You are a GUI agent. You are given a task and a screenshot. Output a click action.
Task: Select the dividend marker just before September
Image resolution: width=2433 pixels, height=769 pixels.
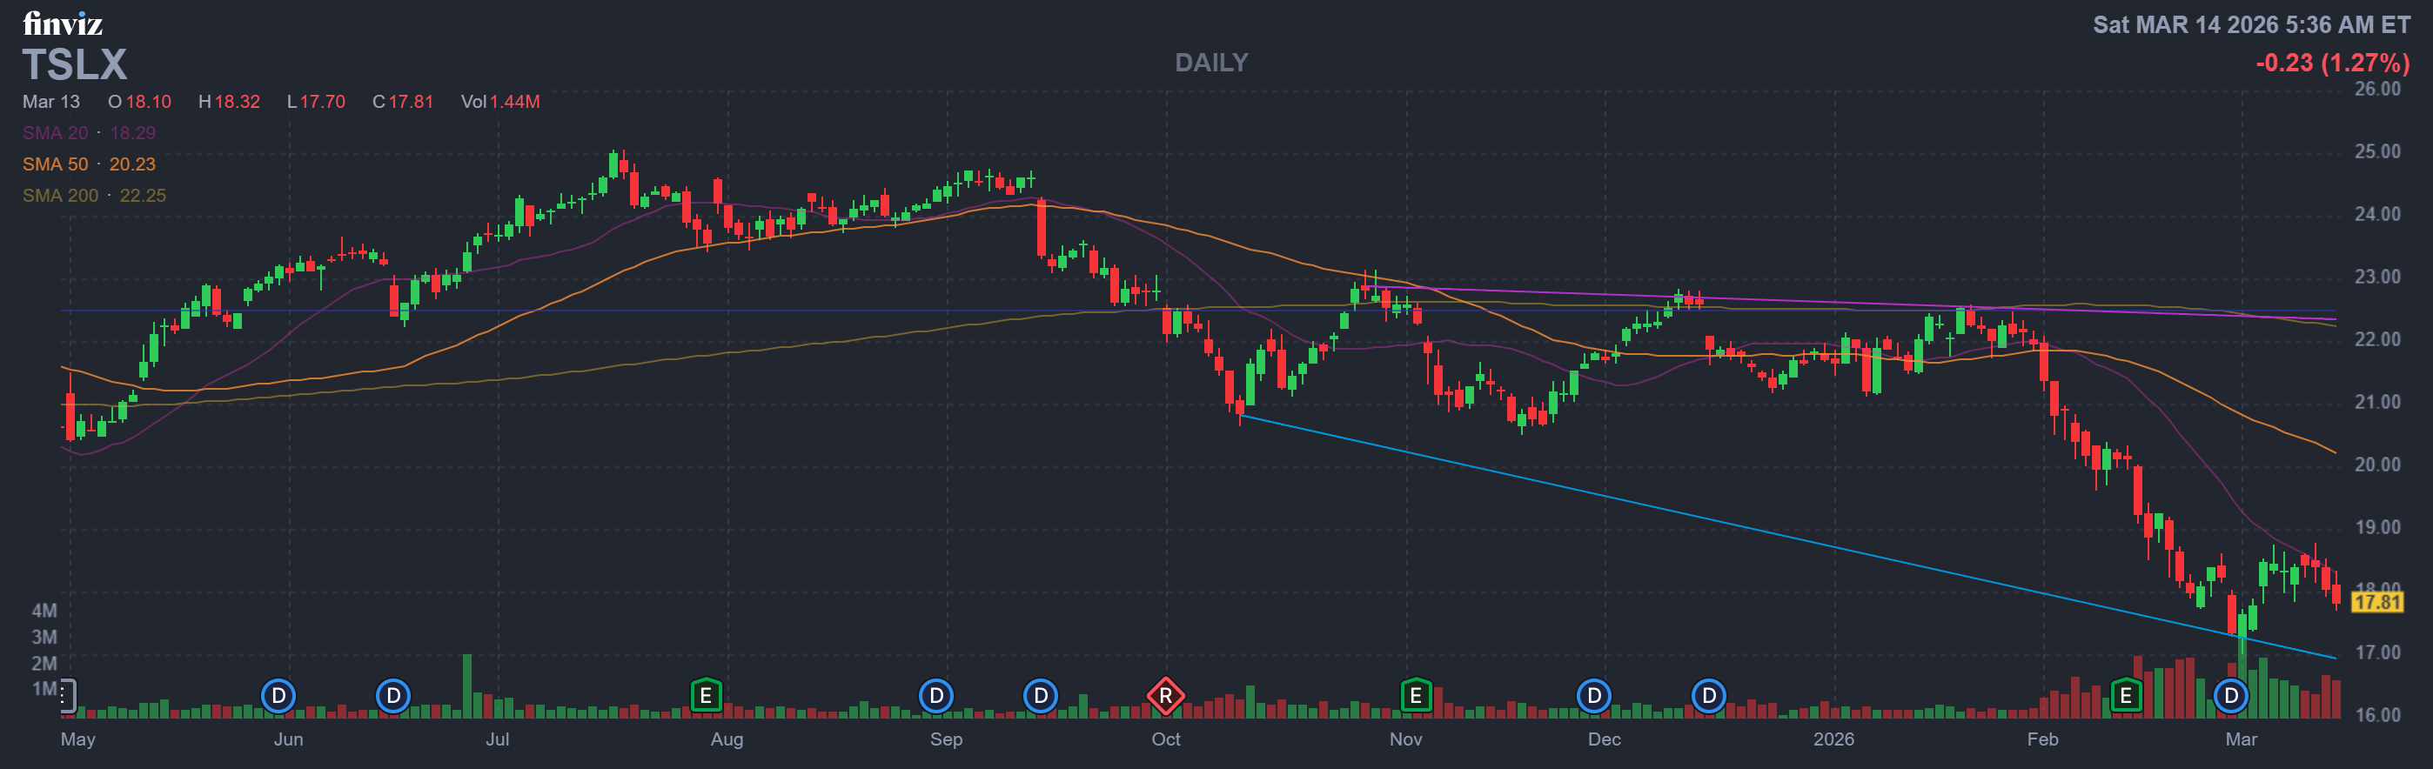click(936, 696)
